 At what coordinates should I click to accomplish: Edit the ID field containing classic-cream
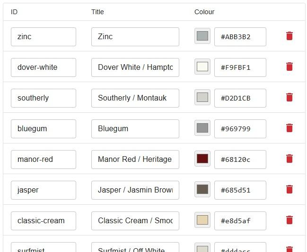44,221
